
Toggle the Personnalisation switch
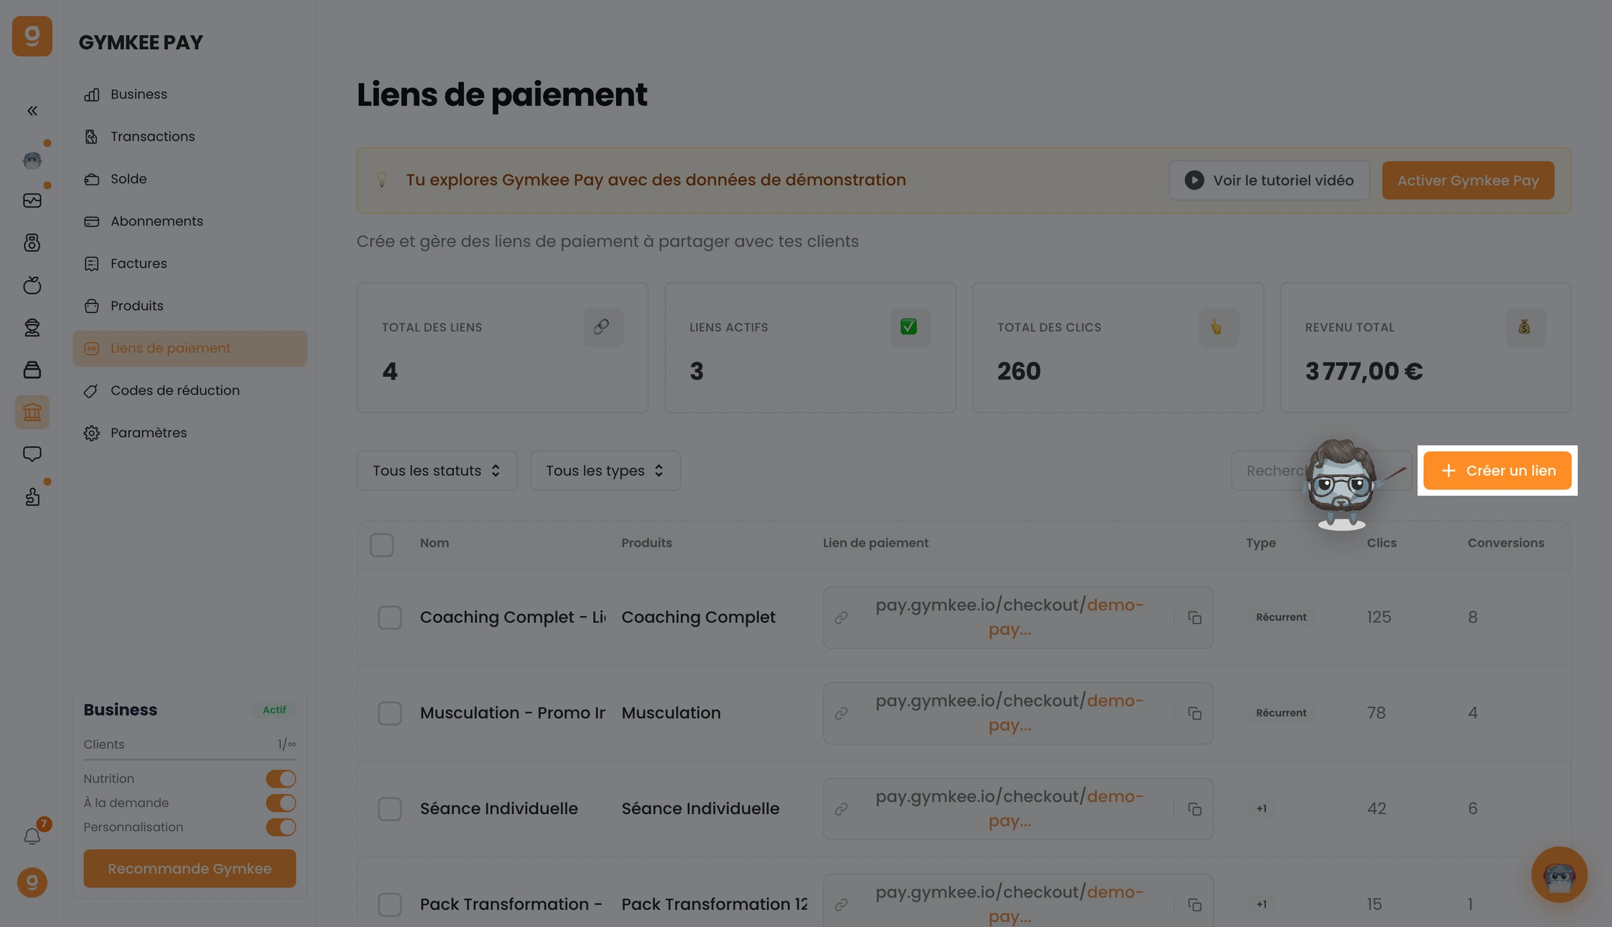pos(281,827)
